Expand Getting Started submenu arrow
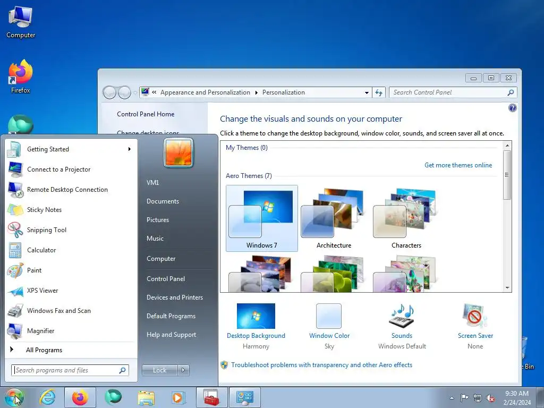Viewport: 544px width, 408px height. (130, 149)
